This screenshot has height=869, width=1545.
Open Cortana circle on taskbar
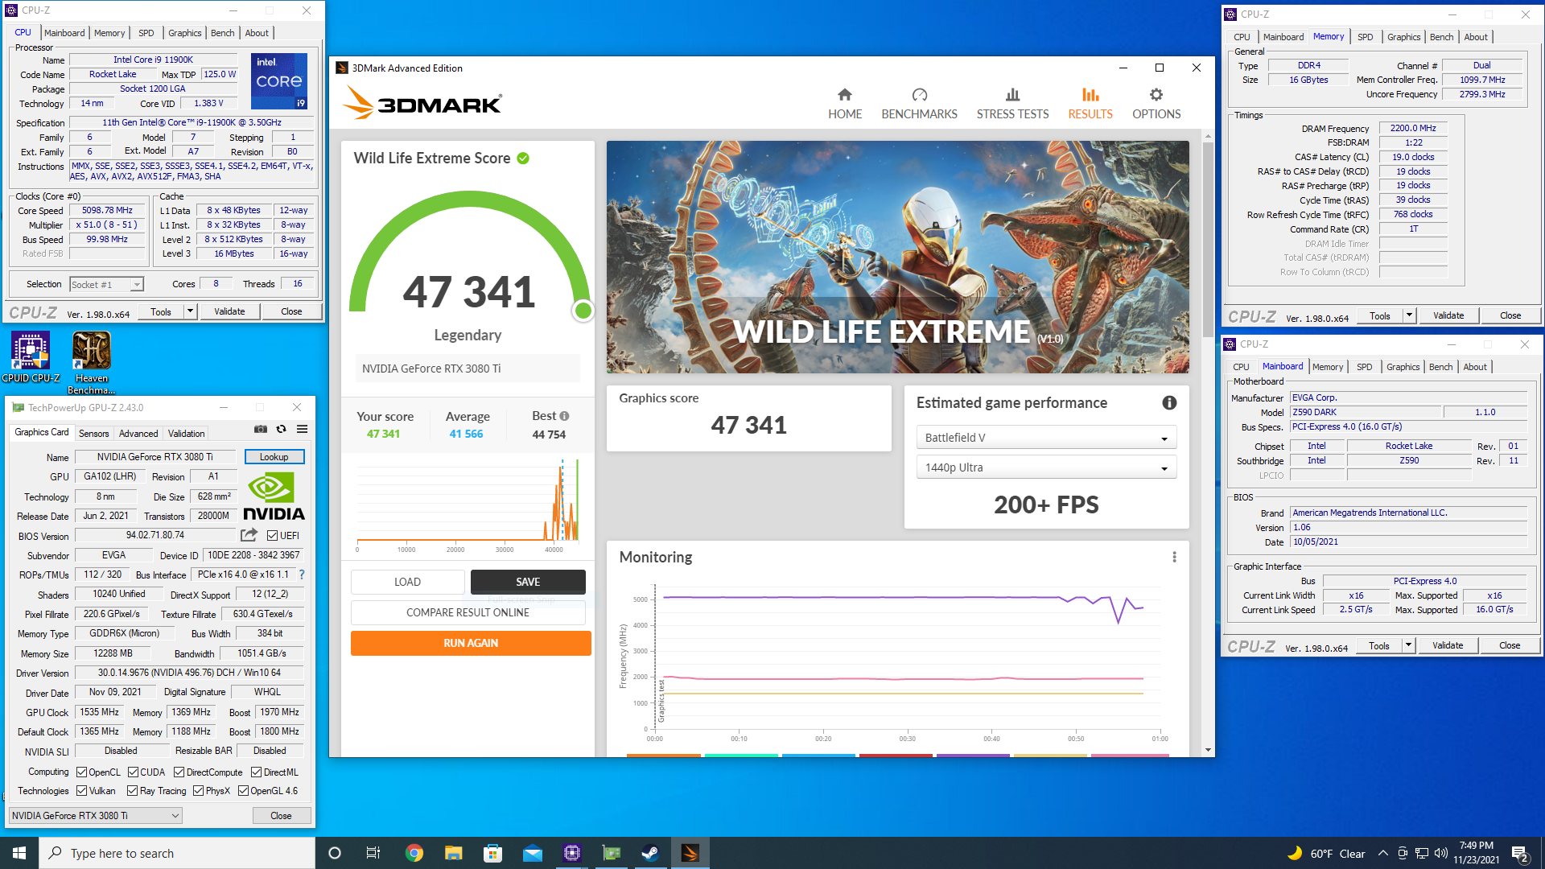tap(335, 853)
